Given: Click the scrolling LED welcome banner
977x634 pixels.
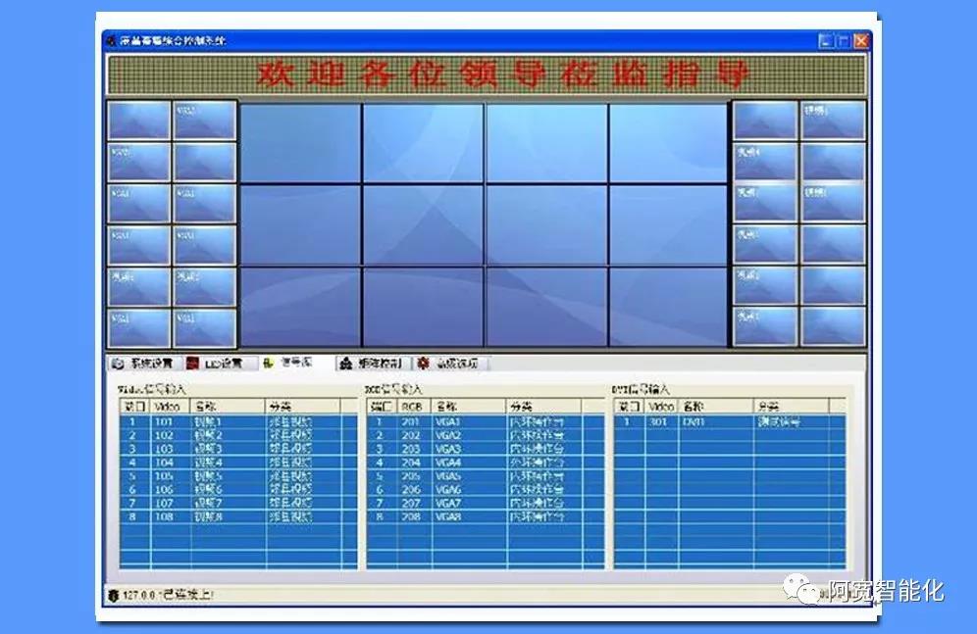Looking at the screenshot, I should pos(487,75).
